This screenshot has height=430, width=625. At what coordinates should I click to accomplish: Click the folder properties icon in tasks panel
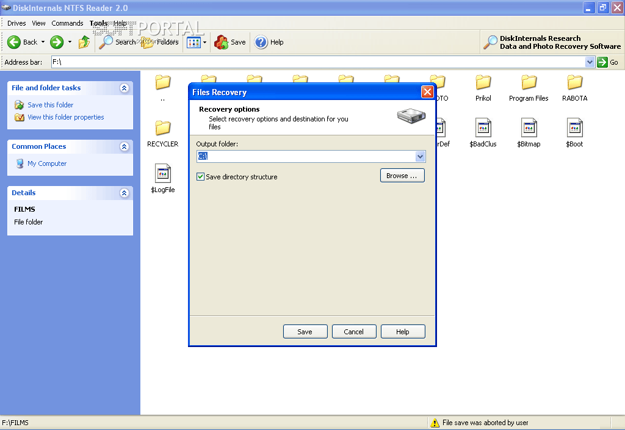pyautogui.click(x=19, y=117)
